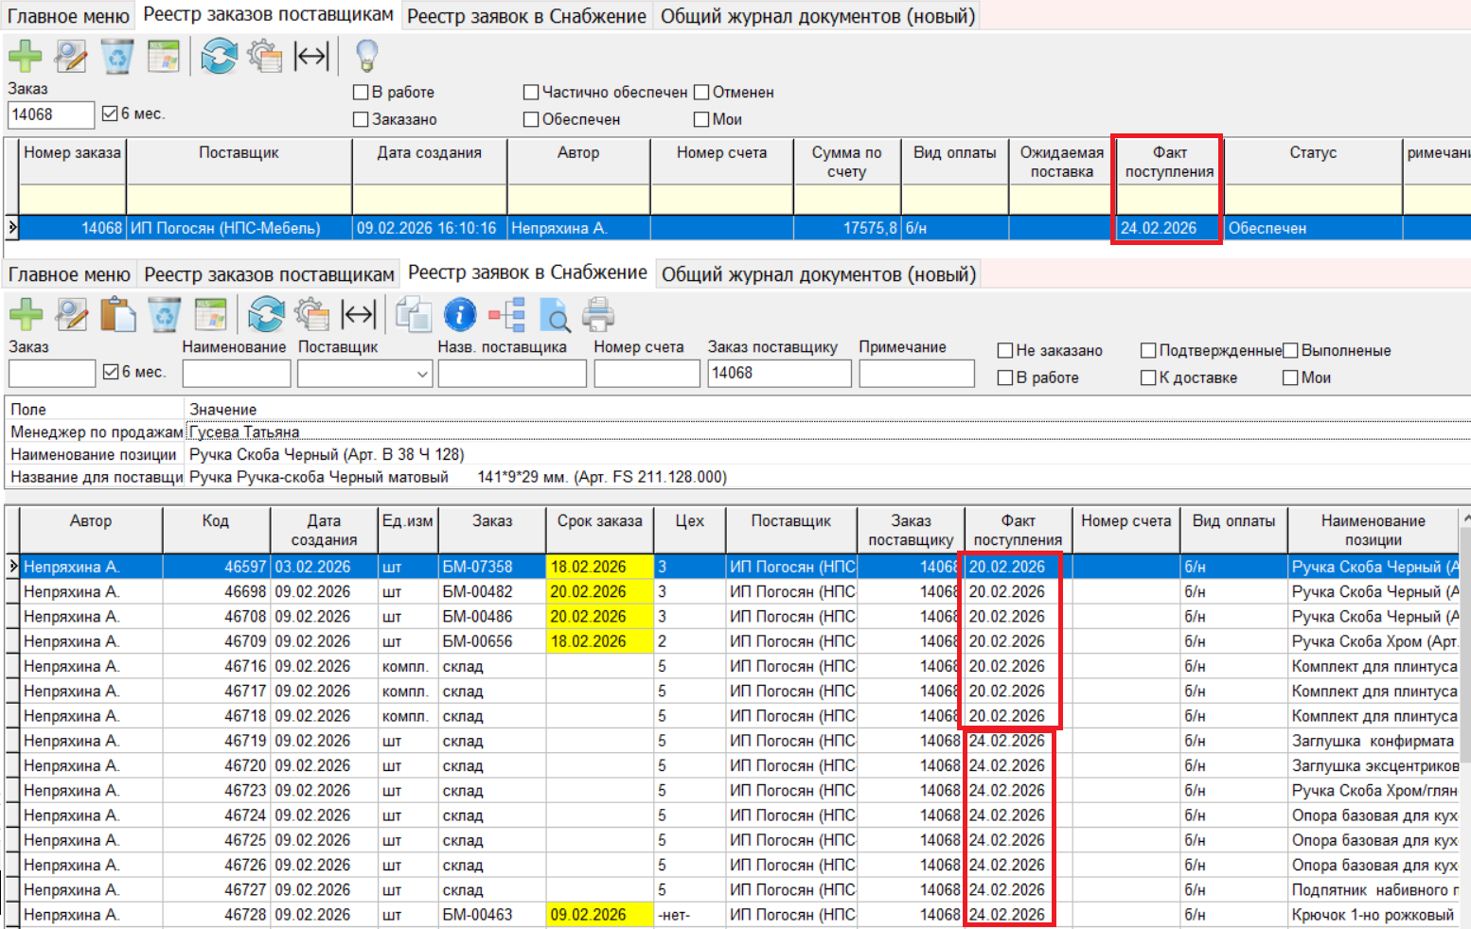Check the К доставке checkbox

click(x=1148, y=378)
